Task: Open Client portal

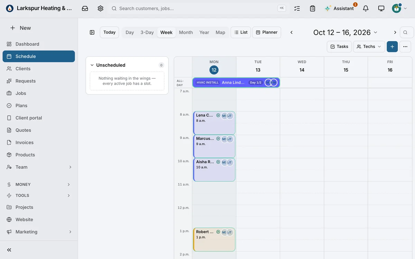Action: 39,118
